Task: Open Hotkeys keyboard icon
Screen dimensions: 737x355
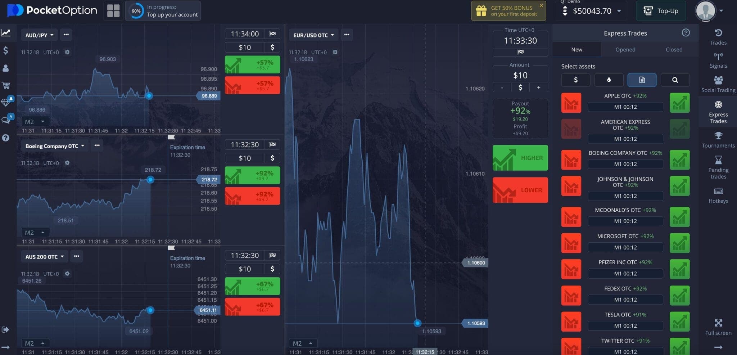Action: [x=718, y=195]
